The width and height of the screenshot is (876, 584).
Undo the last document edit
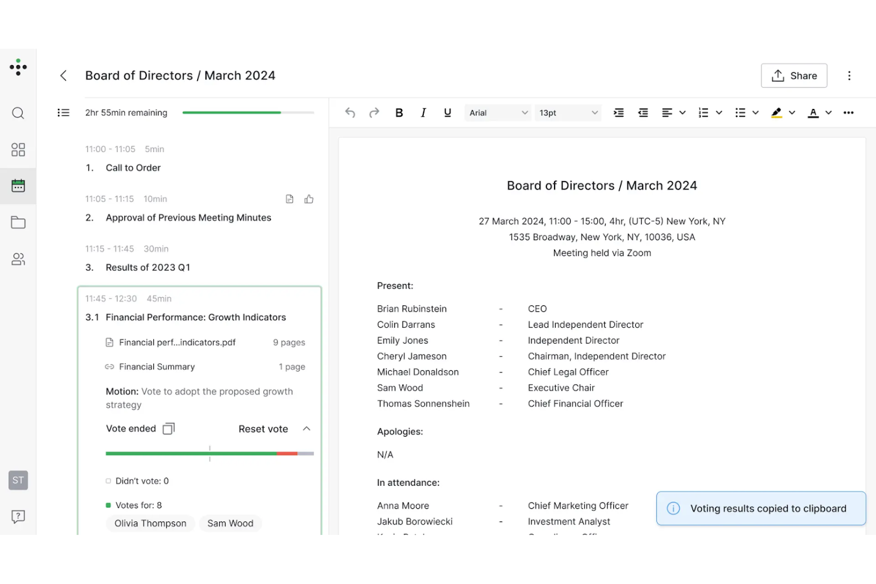[350, 112]
